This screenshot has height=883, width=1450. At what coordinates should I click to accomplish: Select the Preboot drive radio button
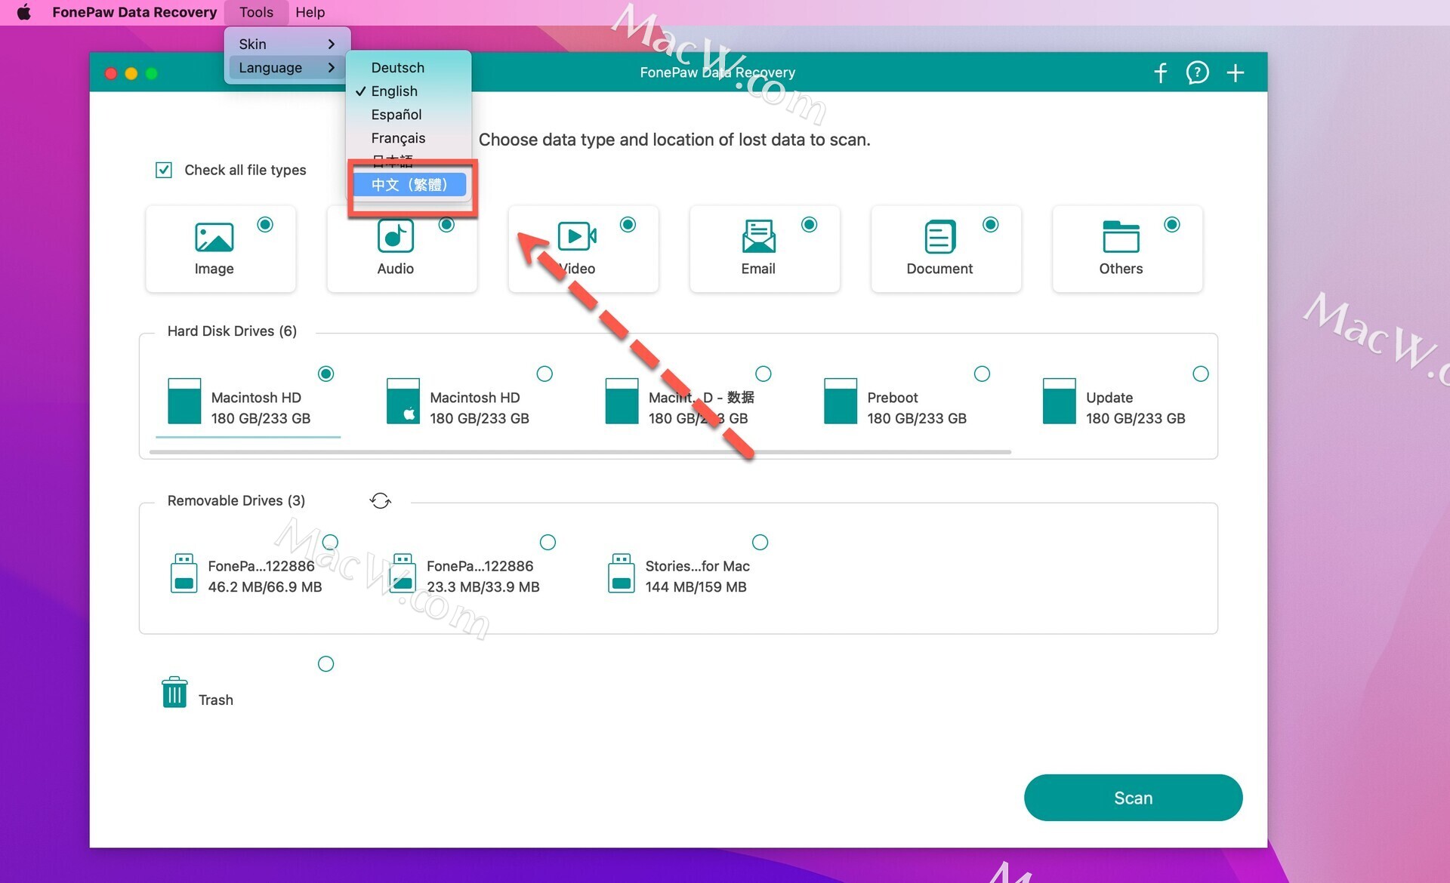click(982, 374)
